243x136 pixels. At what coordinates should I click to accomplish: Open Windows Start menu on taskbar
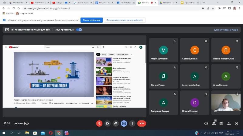click(4, 133)
